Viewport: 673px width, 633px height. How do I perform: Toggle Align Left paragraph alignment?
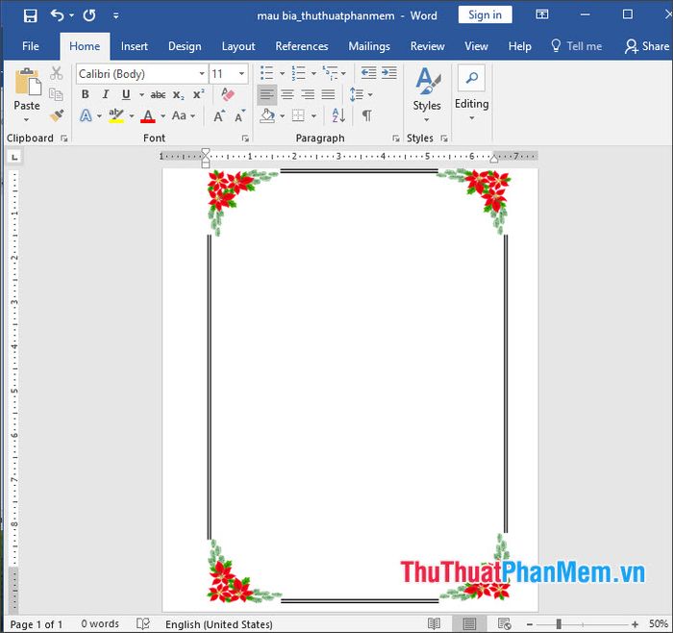coord(266,94)
